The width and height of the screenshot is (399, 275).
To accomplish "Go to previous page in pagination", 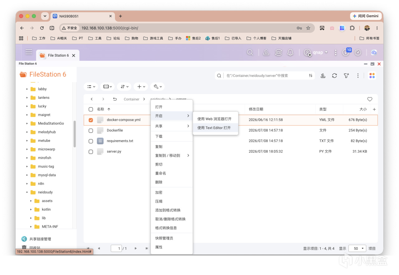I will (99, 248).
